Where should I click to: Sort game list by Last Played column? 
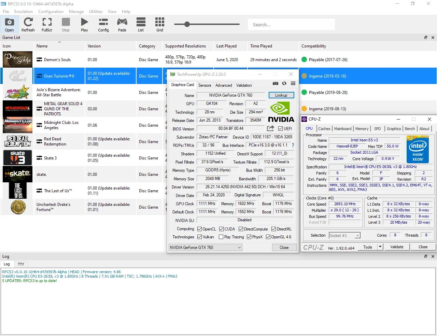(230, 46)
